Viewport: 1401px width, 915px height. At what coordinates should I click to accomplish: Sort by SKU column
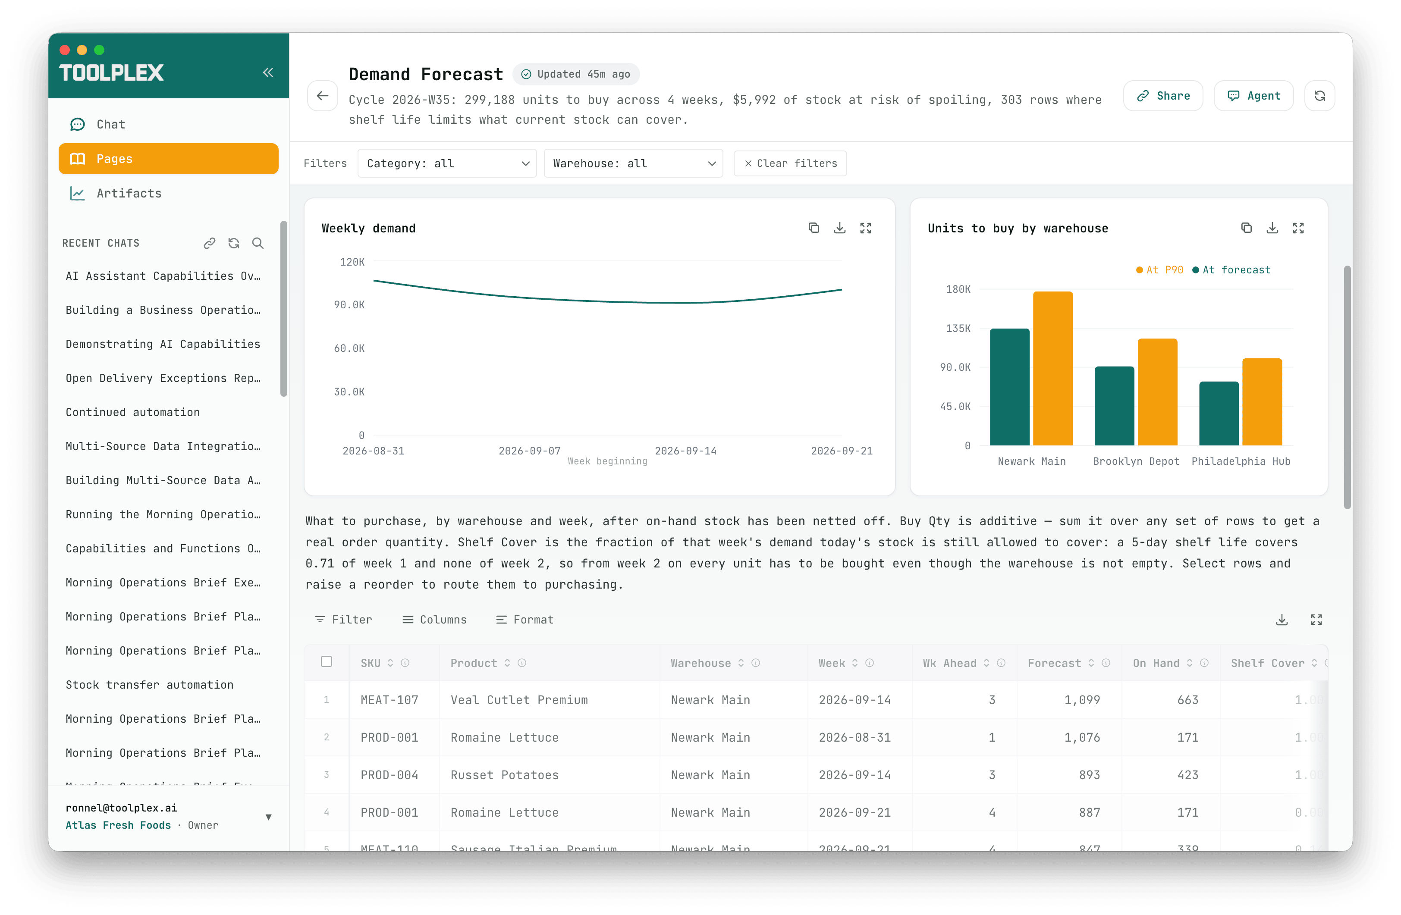pos(390,663)
